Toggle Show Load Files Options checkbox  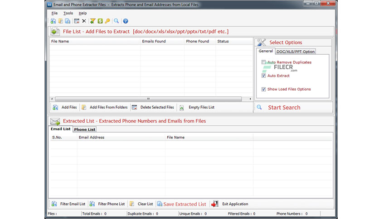point(263,89)
